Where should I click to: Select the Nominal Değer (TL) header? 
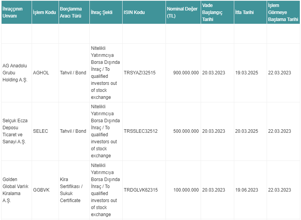[x=182, y=12]
